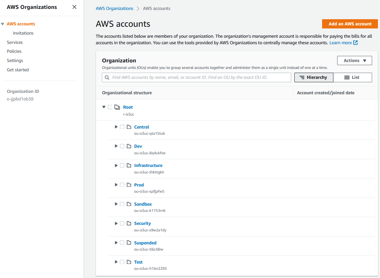Image resolution: width=380 pixels, height=278 pixels.
Task: Click the Sandbox OU folder icon
Action: (129, 204)
